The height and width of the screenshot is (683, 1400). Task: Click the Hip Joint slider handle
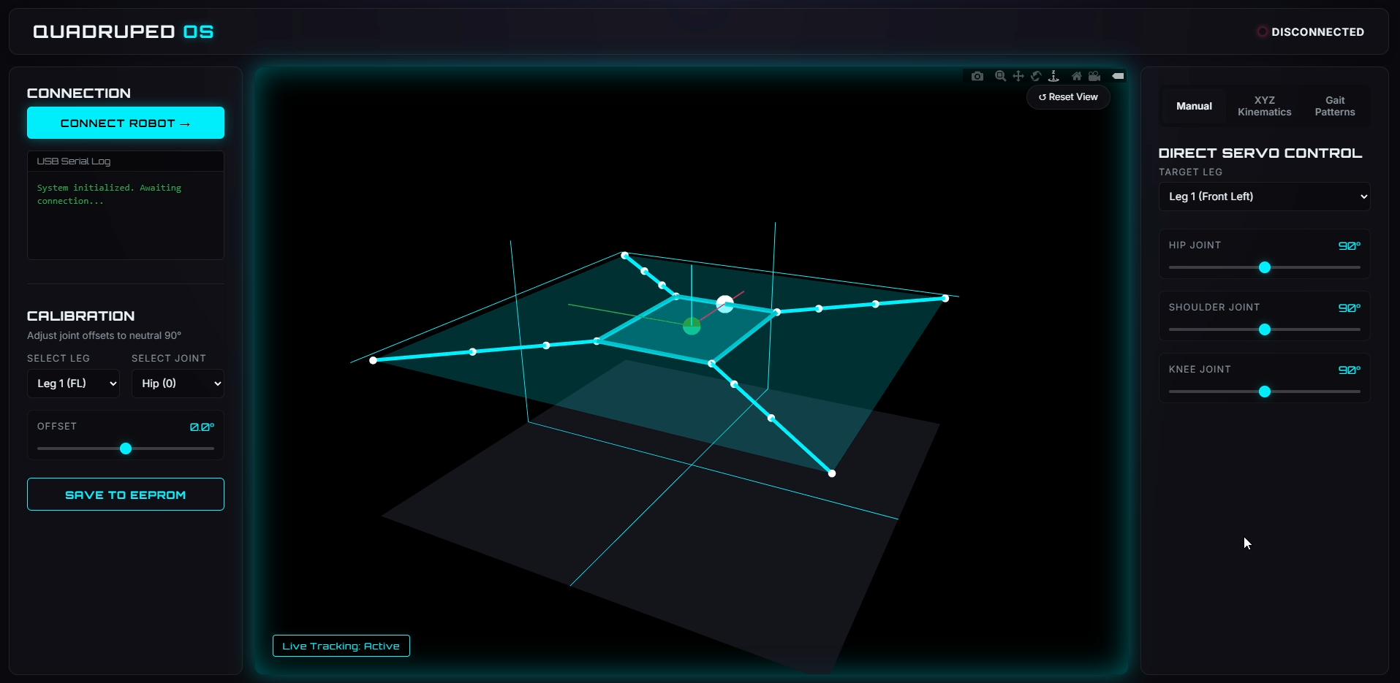click(1265, 267)
